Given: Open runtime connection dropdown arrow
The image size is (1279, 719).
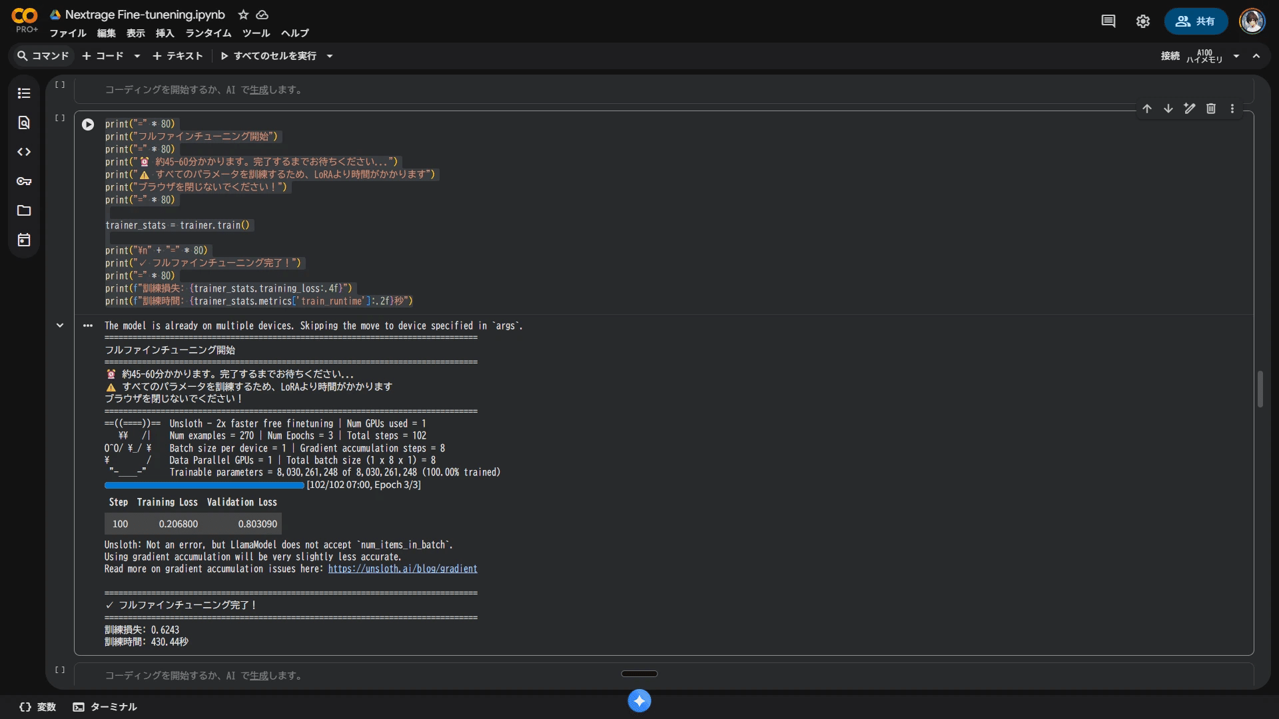Looking at the screenshot, I should pyautogui.click(x=1236, y=56).
